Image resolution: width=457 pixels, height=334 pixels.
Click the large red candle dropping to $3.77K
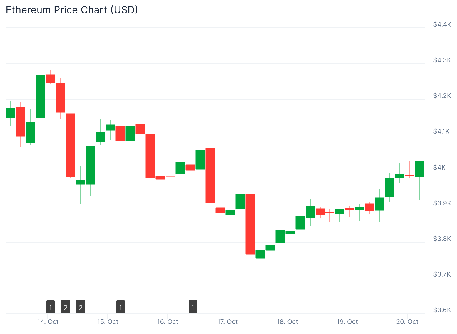(x=250, y=224)
